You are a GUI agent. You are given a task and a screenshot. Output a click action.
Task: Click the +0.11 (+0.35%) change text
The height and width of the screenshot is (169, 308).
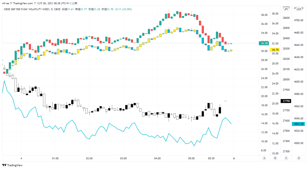pos(123,9)
